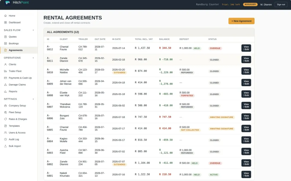Open View / Edit for agreement A-6002
This screenshot has width=291, height=181.
(x=246, y=163)
